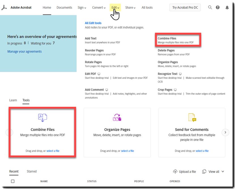
Task: Click the Upload a file cloud icon
Action: pyautogui.click(x=175, y=171)
